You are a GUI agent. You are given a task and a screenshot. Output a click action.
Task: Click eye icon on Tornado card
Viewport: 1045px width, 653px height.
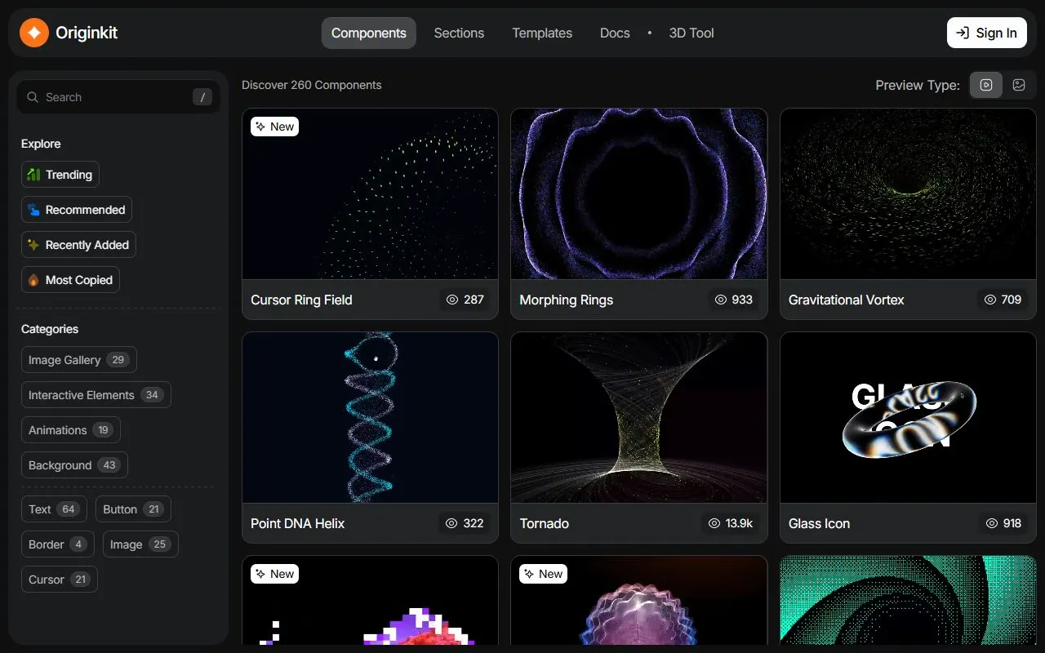point(714,523)
